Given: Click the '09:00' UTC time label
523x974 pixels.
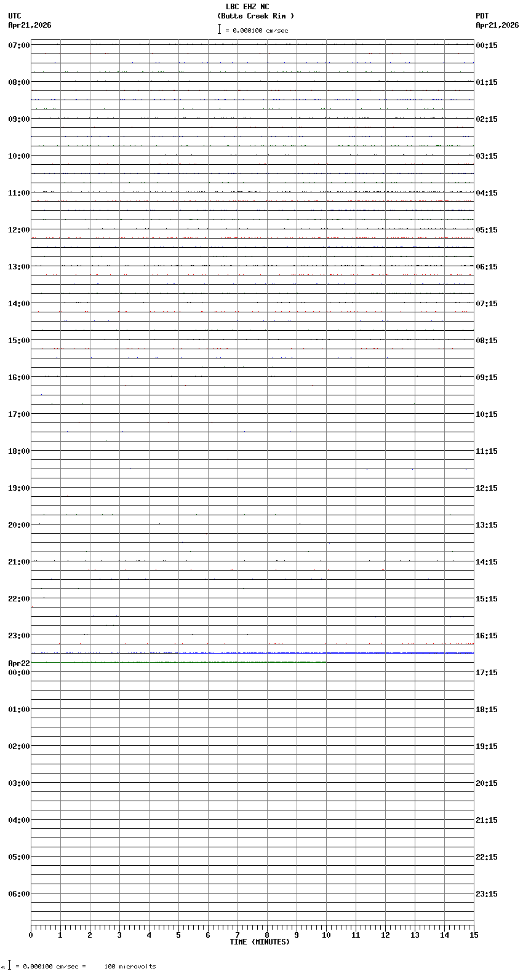Looking at the screenshot, I should pos(19,119).
